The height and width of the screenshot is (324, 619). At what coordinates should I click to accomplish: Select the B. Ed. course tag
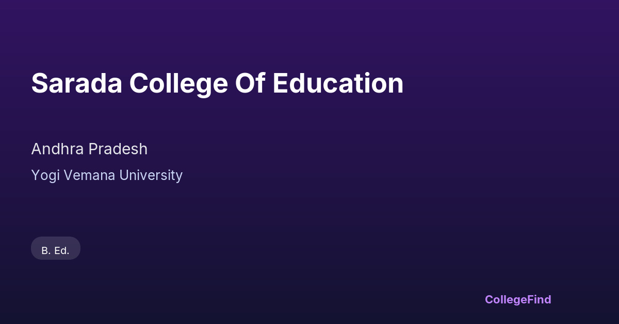click(56, 250)
